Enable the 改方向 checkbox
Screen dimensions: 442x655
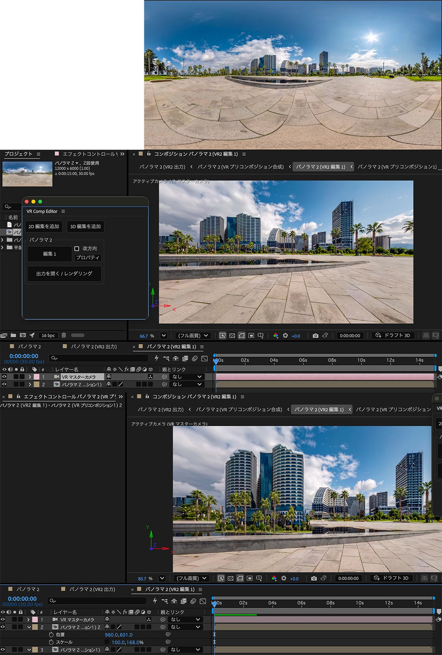point(77,249)
